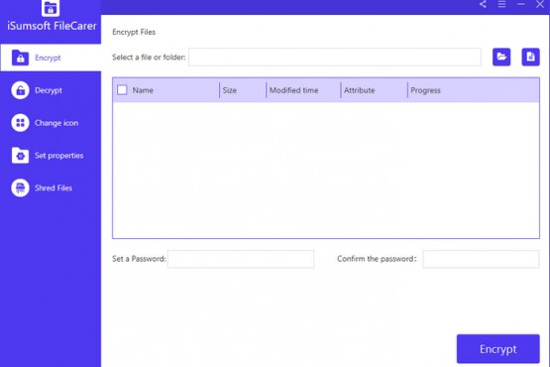Focus the Confirm the password field

pos(481,259)
